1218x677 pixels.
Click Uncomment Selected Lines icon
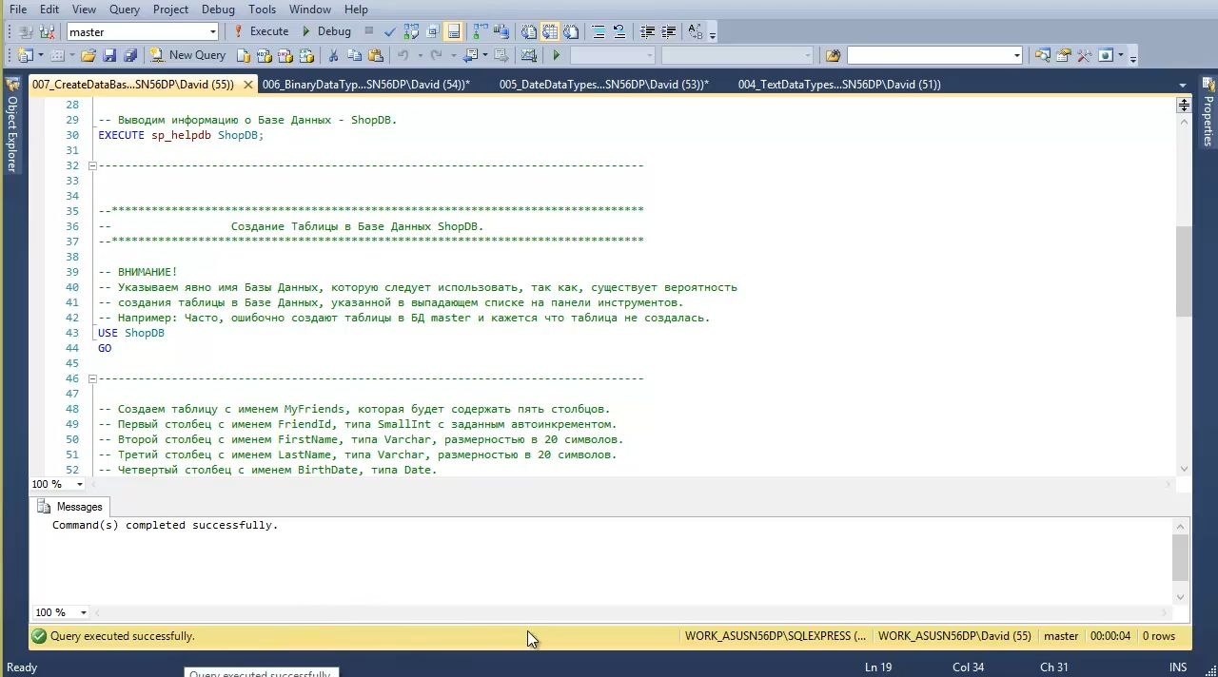(x=619, y=31)
